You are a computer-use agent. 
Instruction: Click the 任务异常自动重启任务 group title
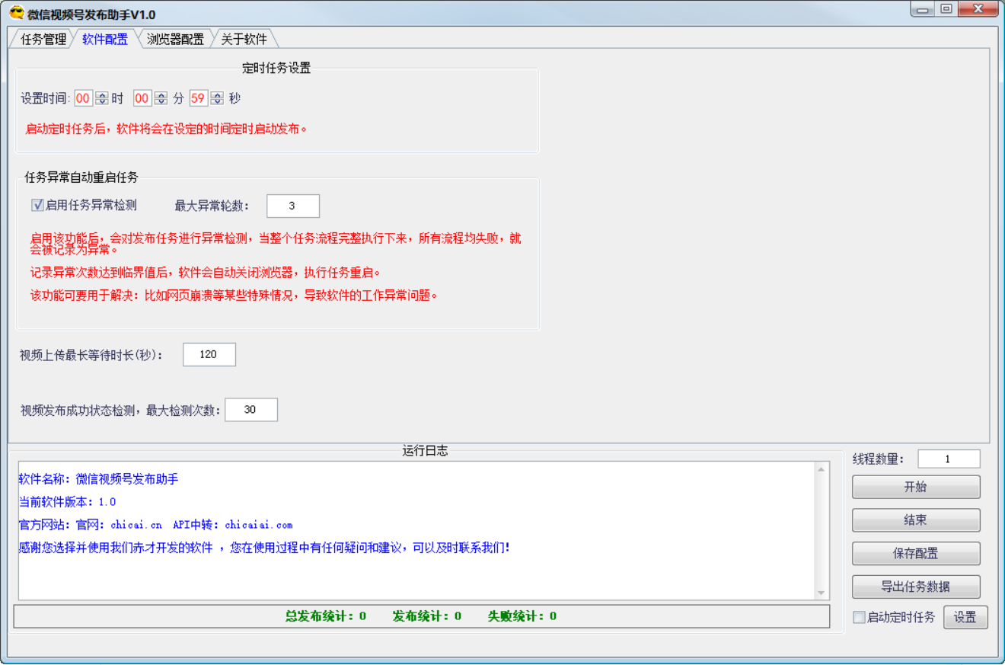[81, 177]
